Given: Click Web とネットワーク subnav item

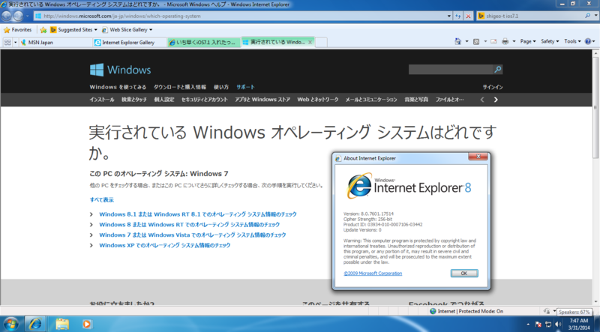Looking at the screenshot, I should coord(317,100).
